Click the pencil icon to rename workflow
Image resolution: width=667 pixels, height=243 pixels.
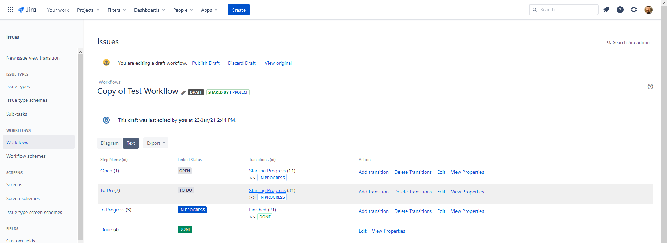pos(183,92)
